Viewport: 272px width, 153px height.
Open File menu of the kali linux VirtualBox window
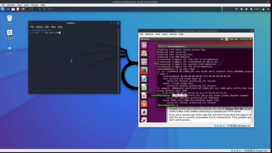click(3, 5)
